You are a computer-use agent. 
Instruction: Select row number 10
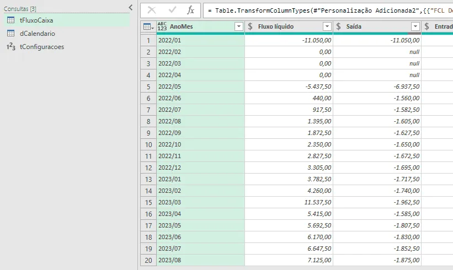point(148,144)
